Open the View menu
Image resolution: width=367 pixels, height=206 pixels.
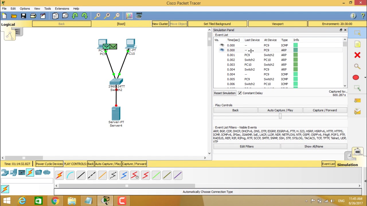[x=37, y=9]
